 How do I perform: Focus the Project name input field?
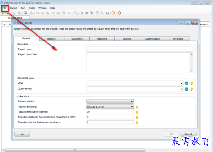[140, 49]
